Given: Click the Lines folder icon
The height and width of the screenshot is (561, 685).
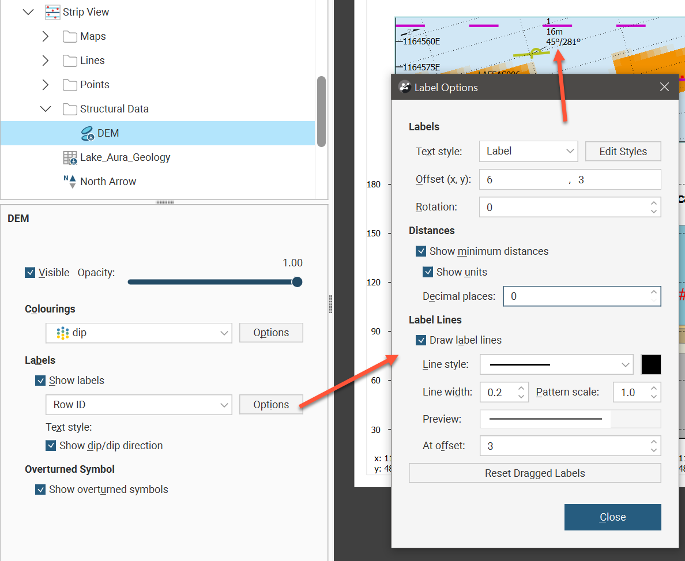Looking at the screenshot, I should [x=70, y=61].
